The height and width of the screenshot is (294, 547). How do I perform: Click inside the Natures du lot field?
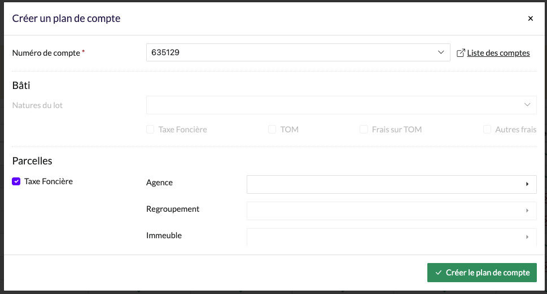click(333, 105)
